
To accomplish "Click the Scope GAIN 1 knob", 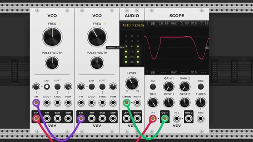I will click(x=169, y=86).
